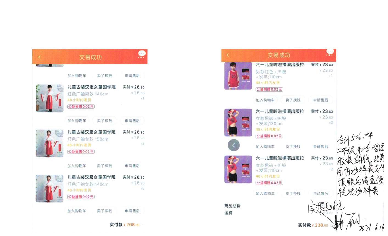Tap back arrow in left order header
This screenshot has height=236, width=388.
point(39,57)
